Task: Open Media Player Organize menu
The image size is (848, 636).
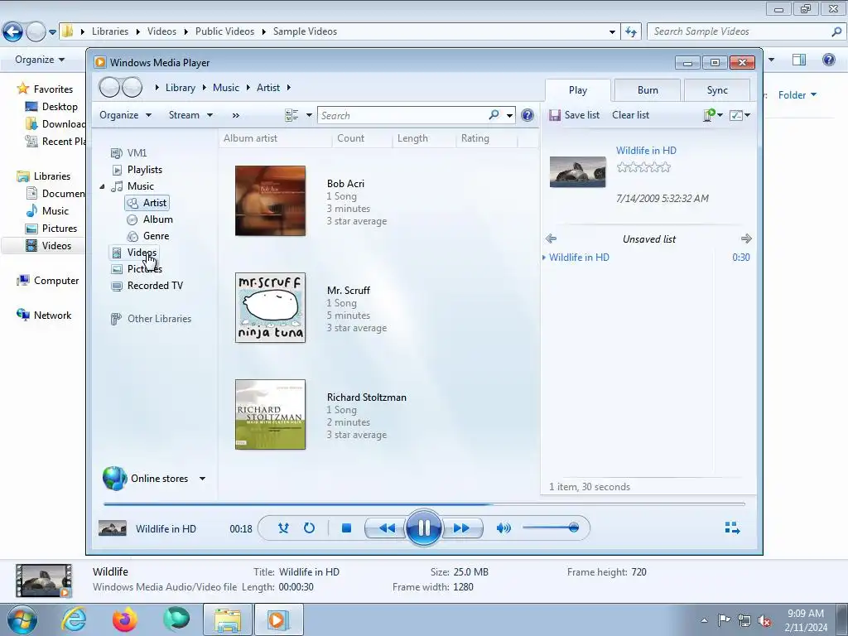Action: pyautogui.click(x=125, y=114)
